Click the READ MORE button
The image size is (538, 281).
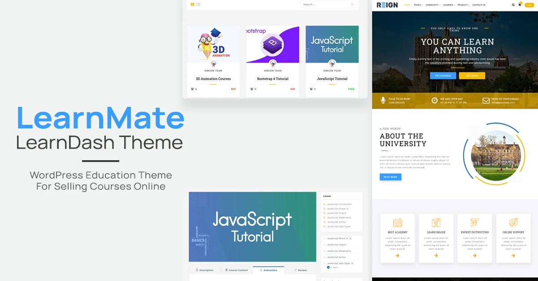point(390,177)
